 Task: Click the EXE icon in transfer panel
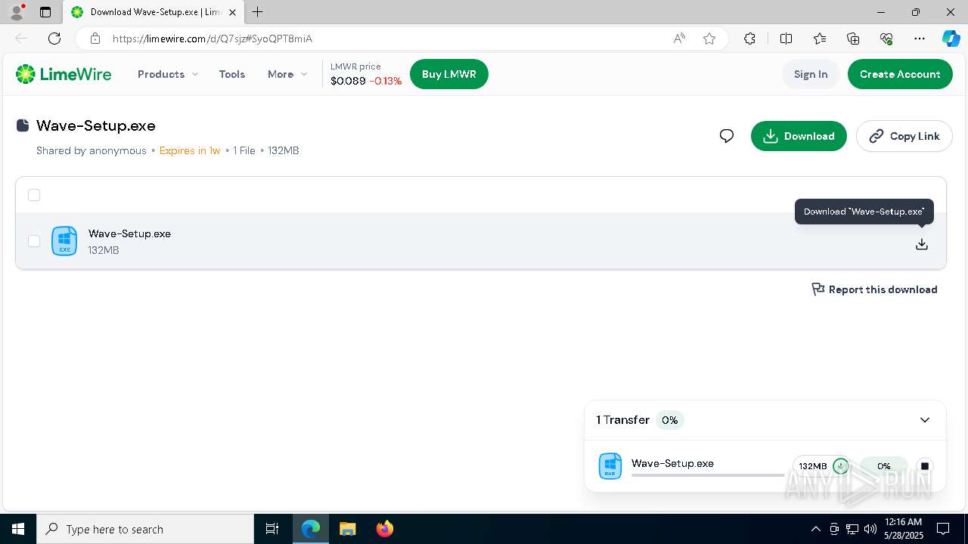point(610,466)
